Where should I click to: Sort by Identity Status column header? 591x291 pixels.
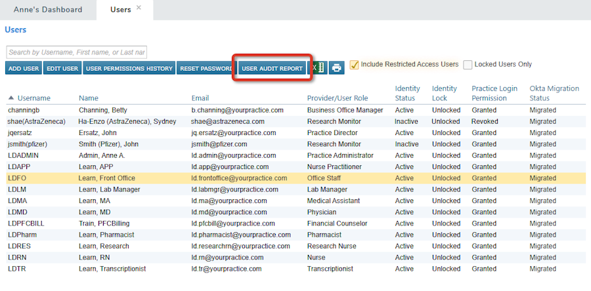pos(407,93)
